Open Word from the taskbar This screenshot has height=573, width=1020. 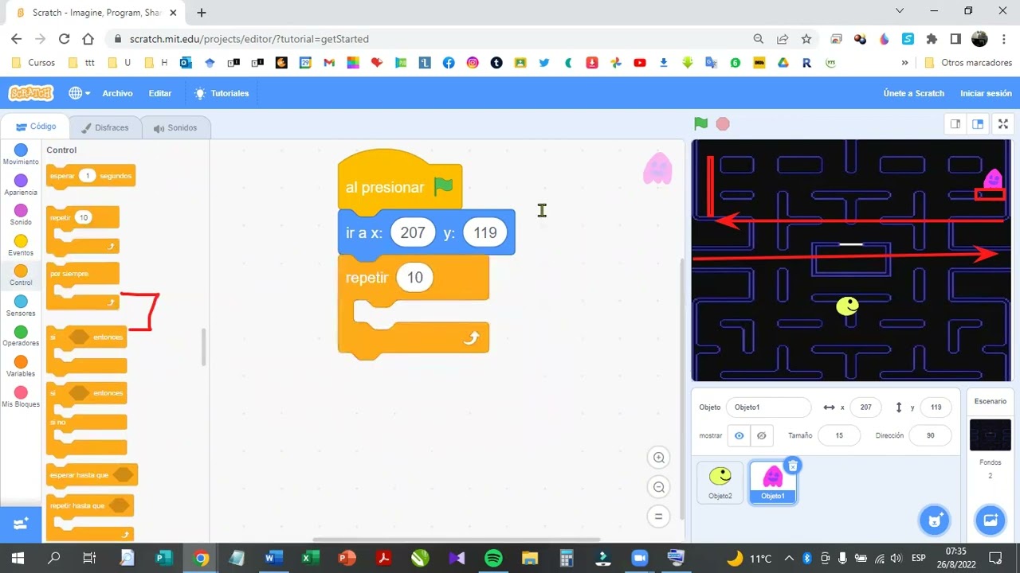[273, 558]
